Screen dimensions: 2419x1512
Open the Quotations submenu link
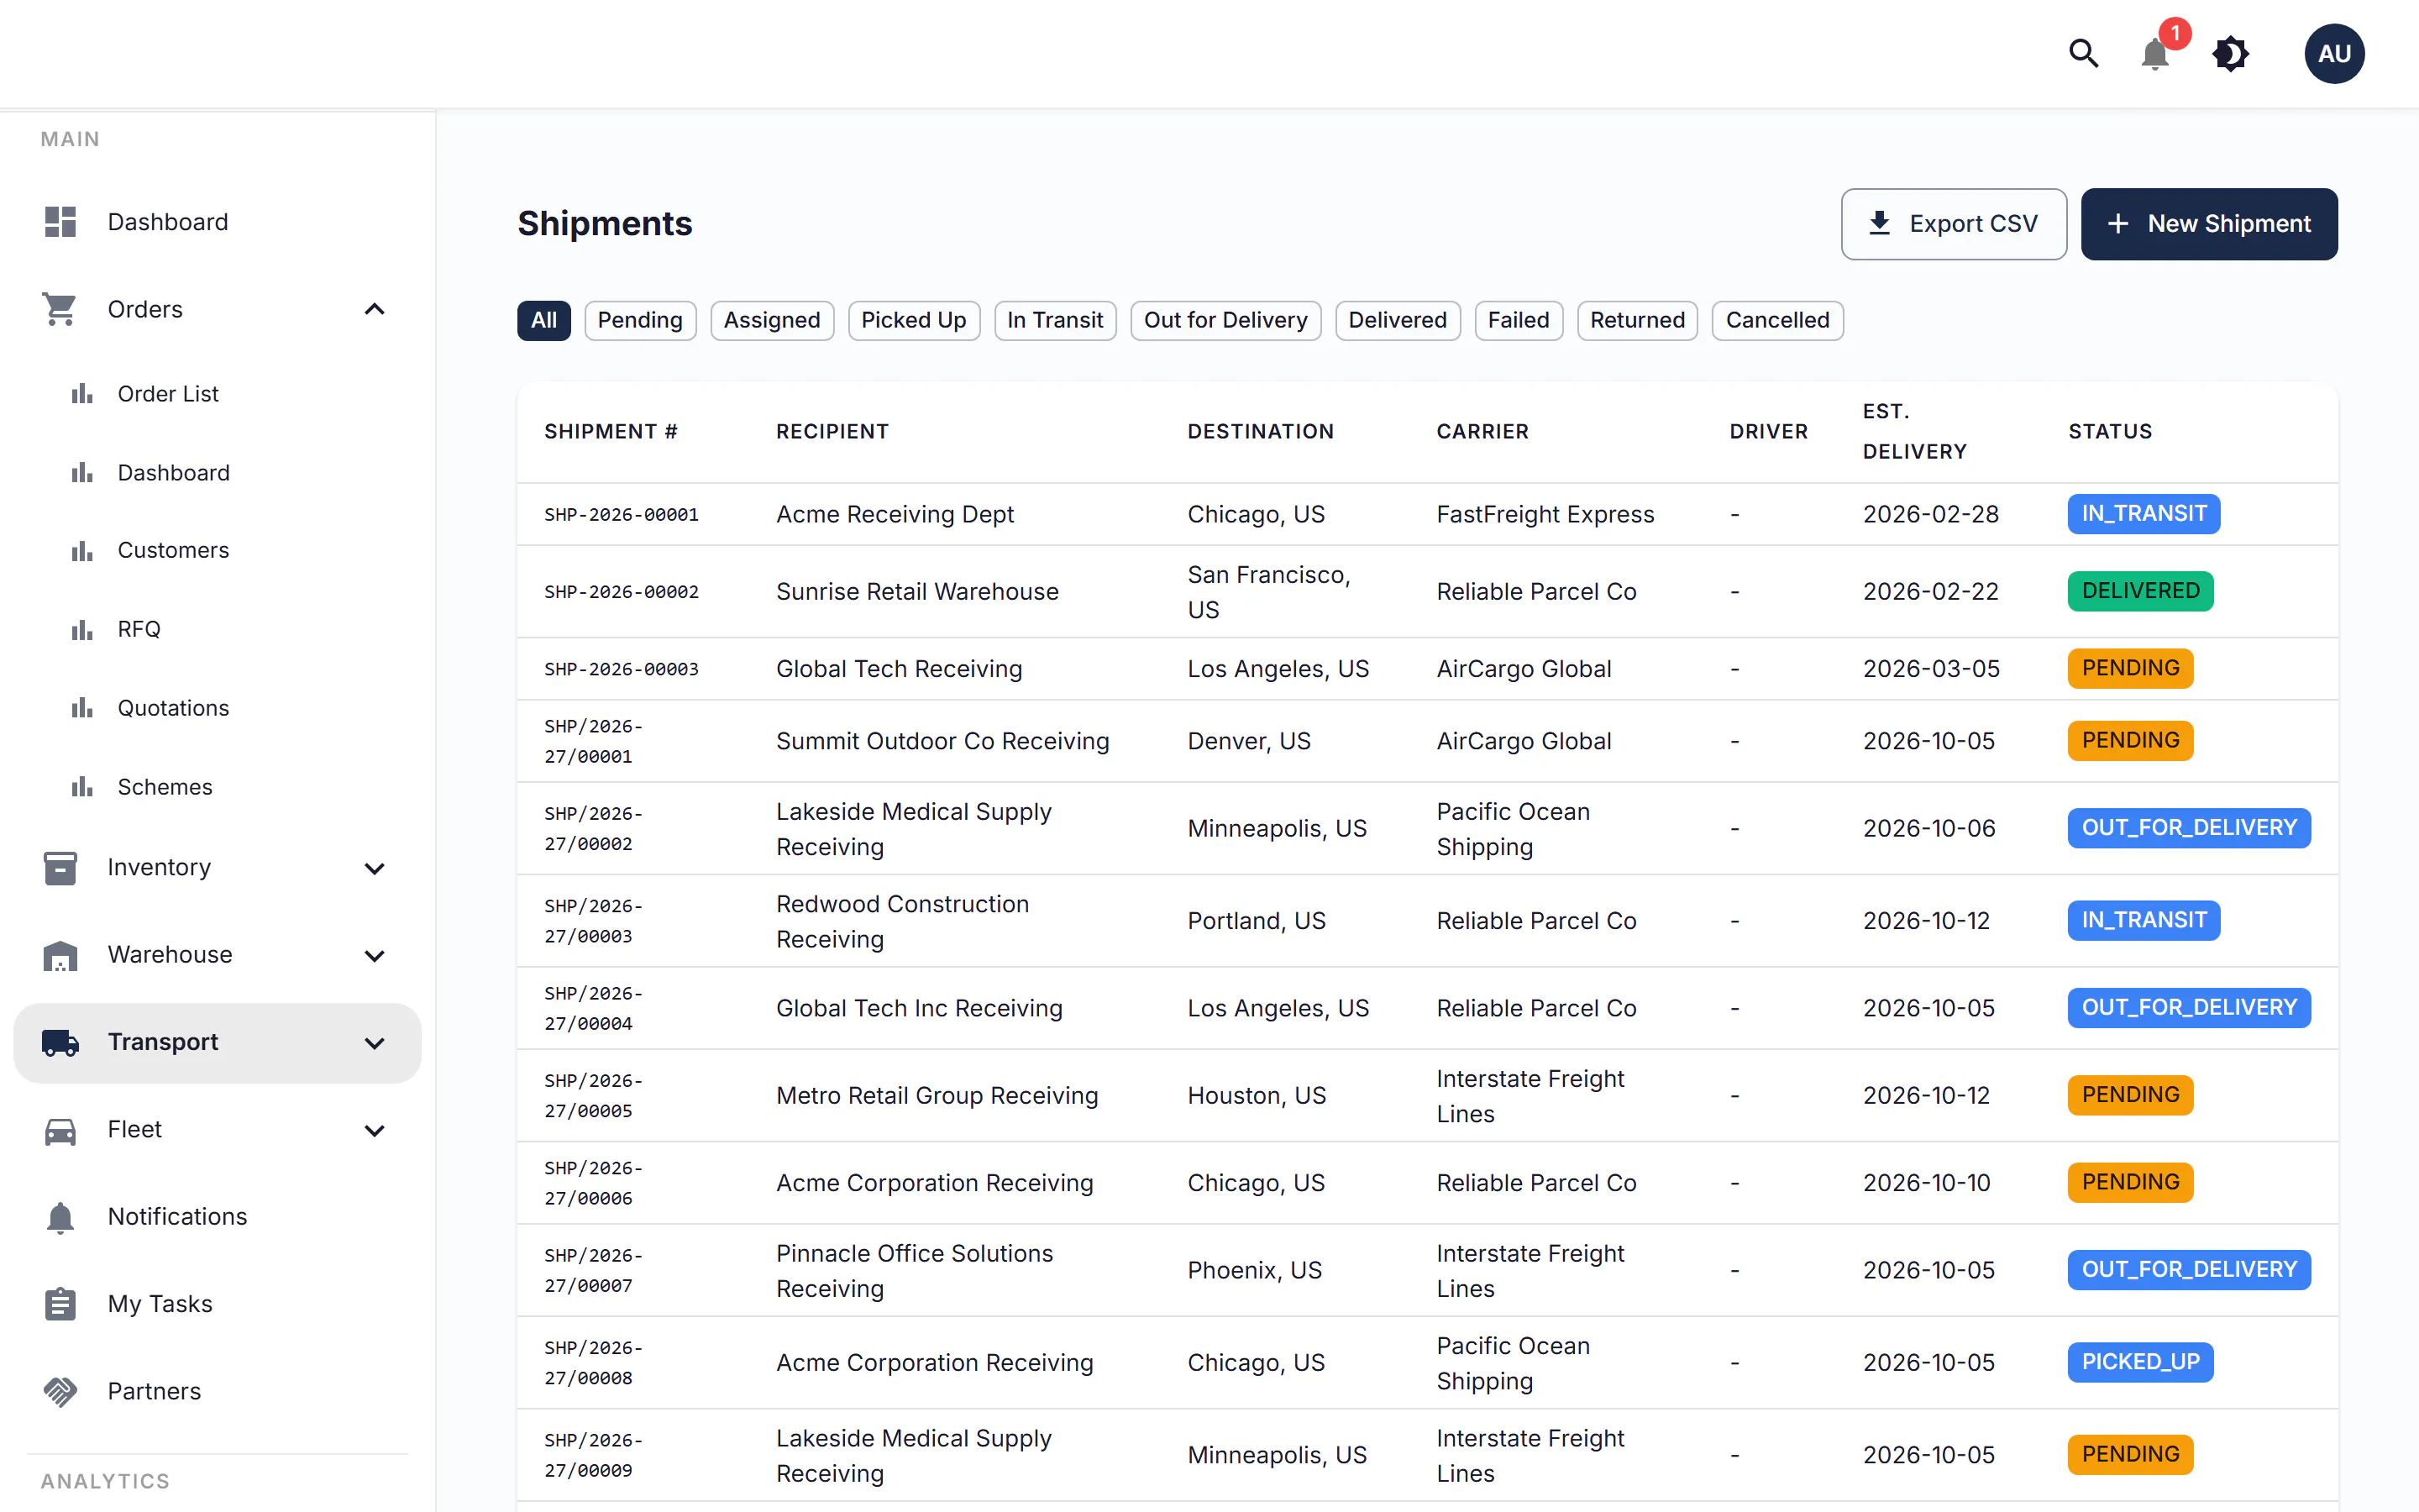173,708
